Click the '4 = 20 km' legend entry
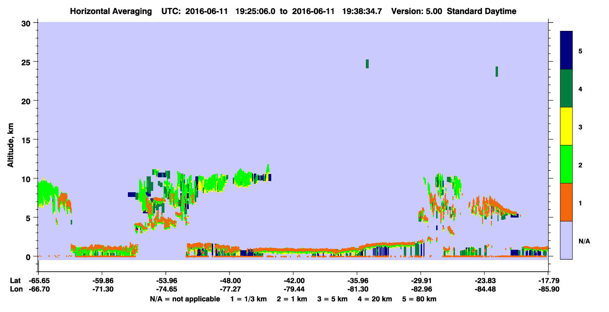 375,299
